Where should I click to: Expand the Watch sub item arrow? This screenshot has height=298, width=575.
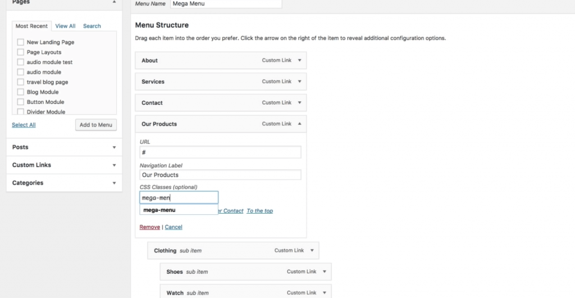[324, 292]
